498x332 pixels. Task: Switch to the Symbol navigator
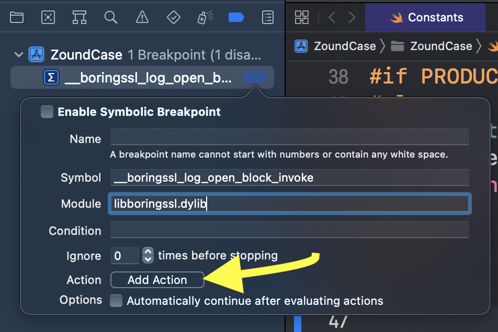tap(80, 17)
